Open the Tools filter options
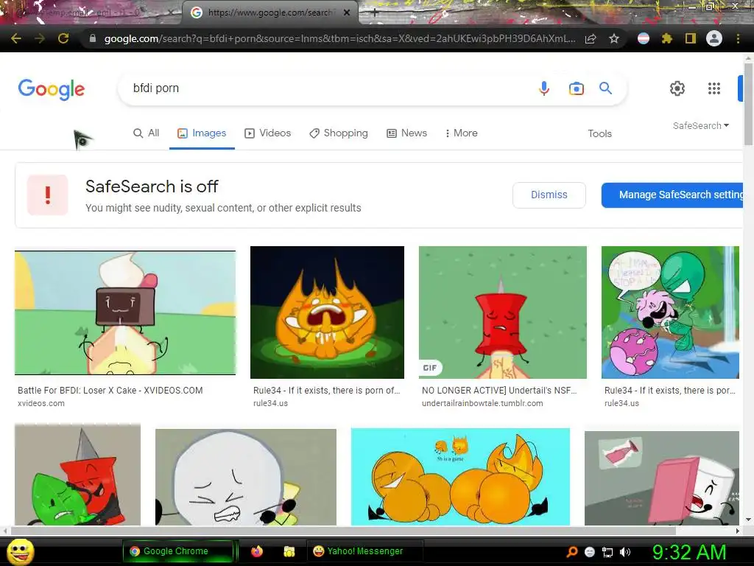This screenshot has height=566, width=754. 599,133
